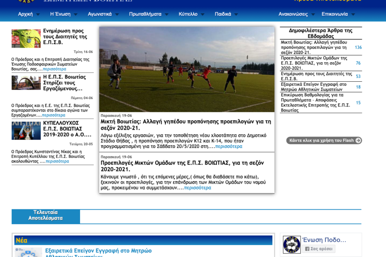Viewport: 386px width, 257px height.
Task: Open popular article Επικύρωση Βαθμολογίας, 15 views
Action: pyautogui.click(x=315, y=102)
